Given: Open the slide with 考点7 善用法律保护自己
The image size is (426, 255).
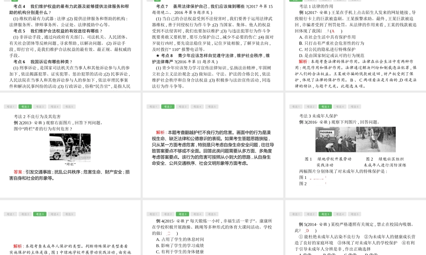Looking at the screenshot, I should click(x=213, y=45).
